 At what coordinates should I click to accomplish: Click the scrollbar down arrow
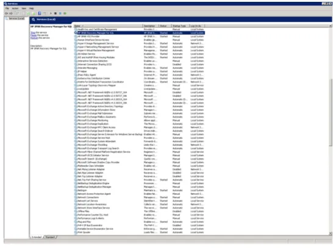(331, 233)
